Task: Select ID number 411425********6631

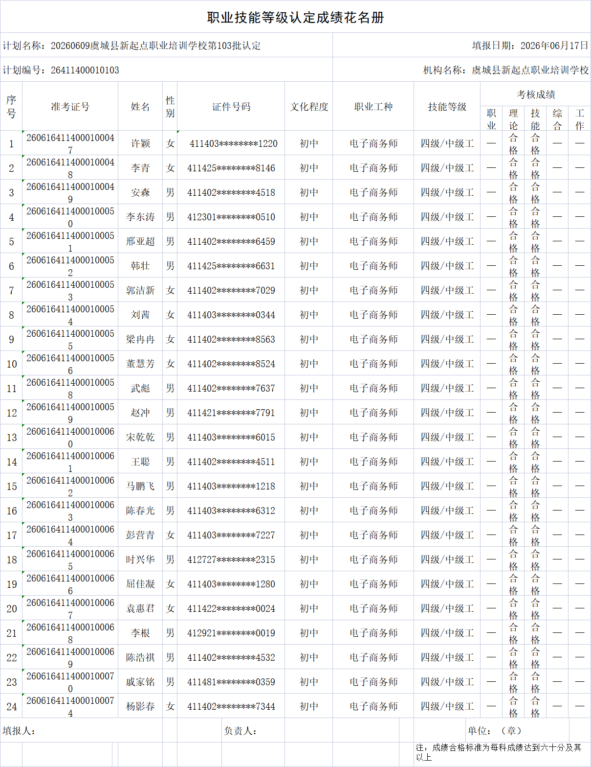Action: tap(231, 266)
